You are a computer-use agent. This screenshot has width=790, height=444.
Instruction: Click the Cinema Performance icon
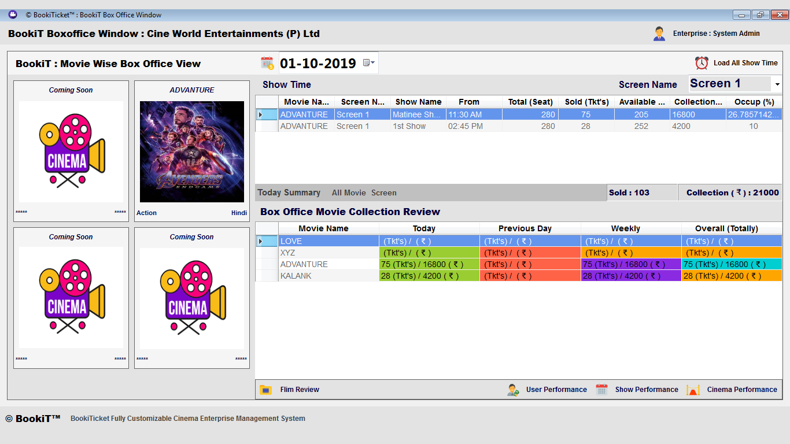click(x=693, y=390)
